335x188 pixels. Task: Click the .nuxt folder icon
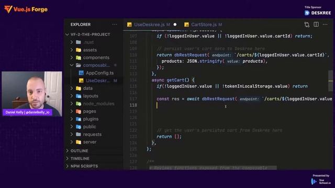(79, 42)
